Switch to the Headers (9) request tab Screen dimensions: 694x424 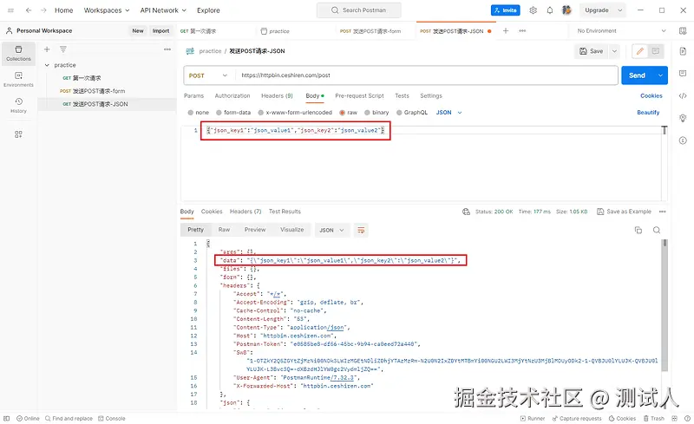coord(277,95)
